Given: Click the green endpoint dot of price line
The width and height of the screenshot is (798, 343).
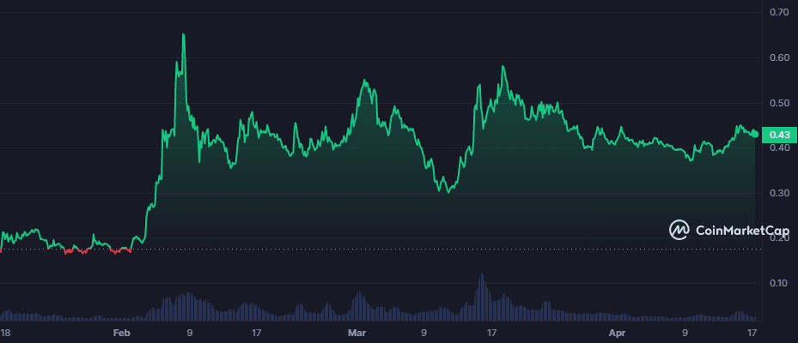Looking at the screenshot, I should (x=754, y=133).
